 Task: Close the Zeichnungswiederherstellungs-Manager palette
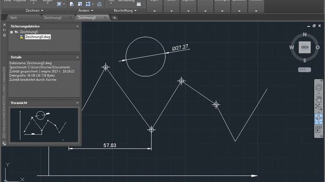point(5,25)
